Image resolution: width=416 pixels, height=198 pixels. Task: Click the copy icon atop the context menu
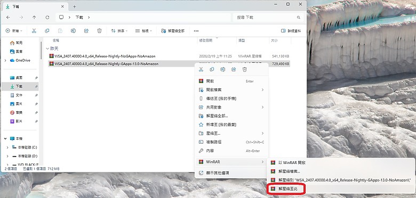(x=212, y=69)
